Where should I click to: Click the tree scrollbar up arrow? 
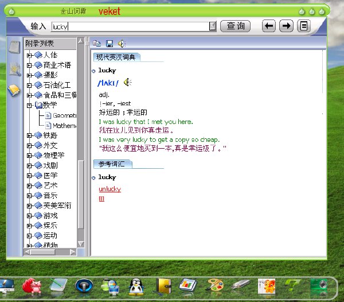click(81, 41)
